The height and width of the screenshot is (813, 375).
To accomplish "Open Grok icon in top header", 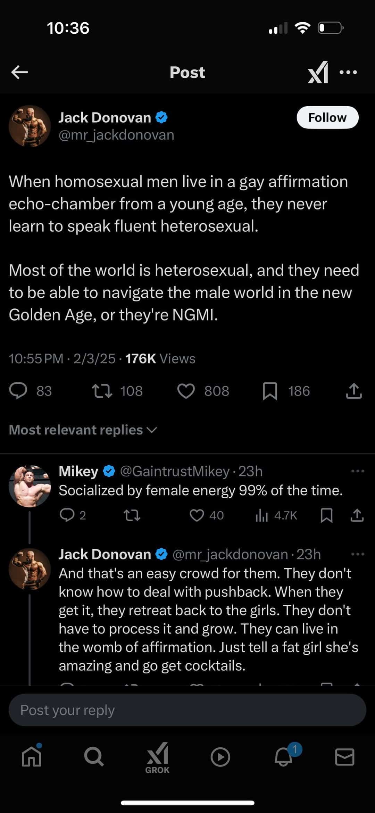I will click(x=318, y=72).
